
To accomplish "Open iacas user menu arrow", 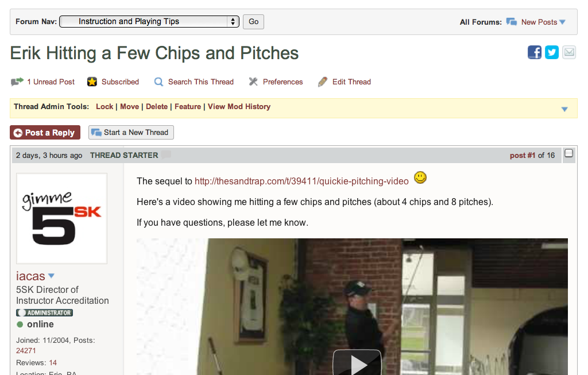I will pos(51,276).
